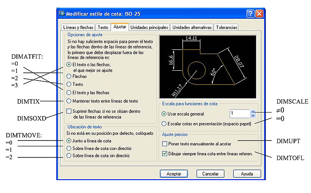Select the Ajustar tab
The width and height of the screenshot is (311, 193).
coord(120,27)
